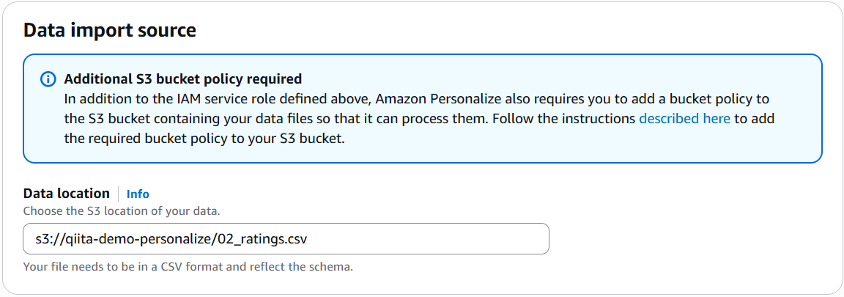844x297 pixels.
Task: Click the CSV format requirement note
Action: tap(188, 266)
